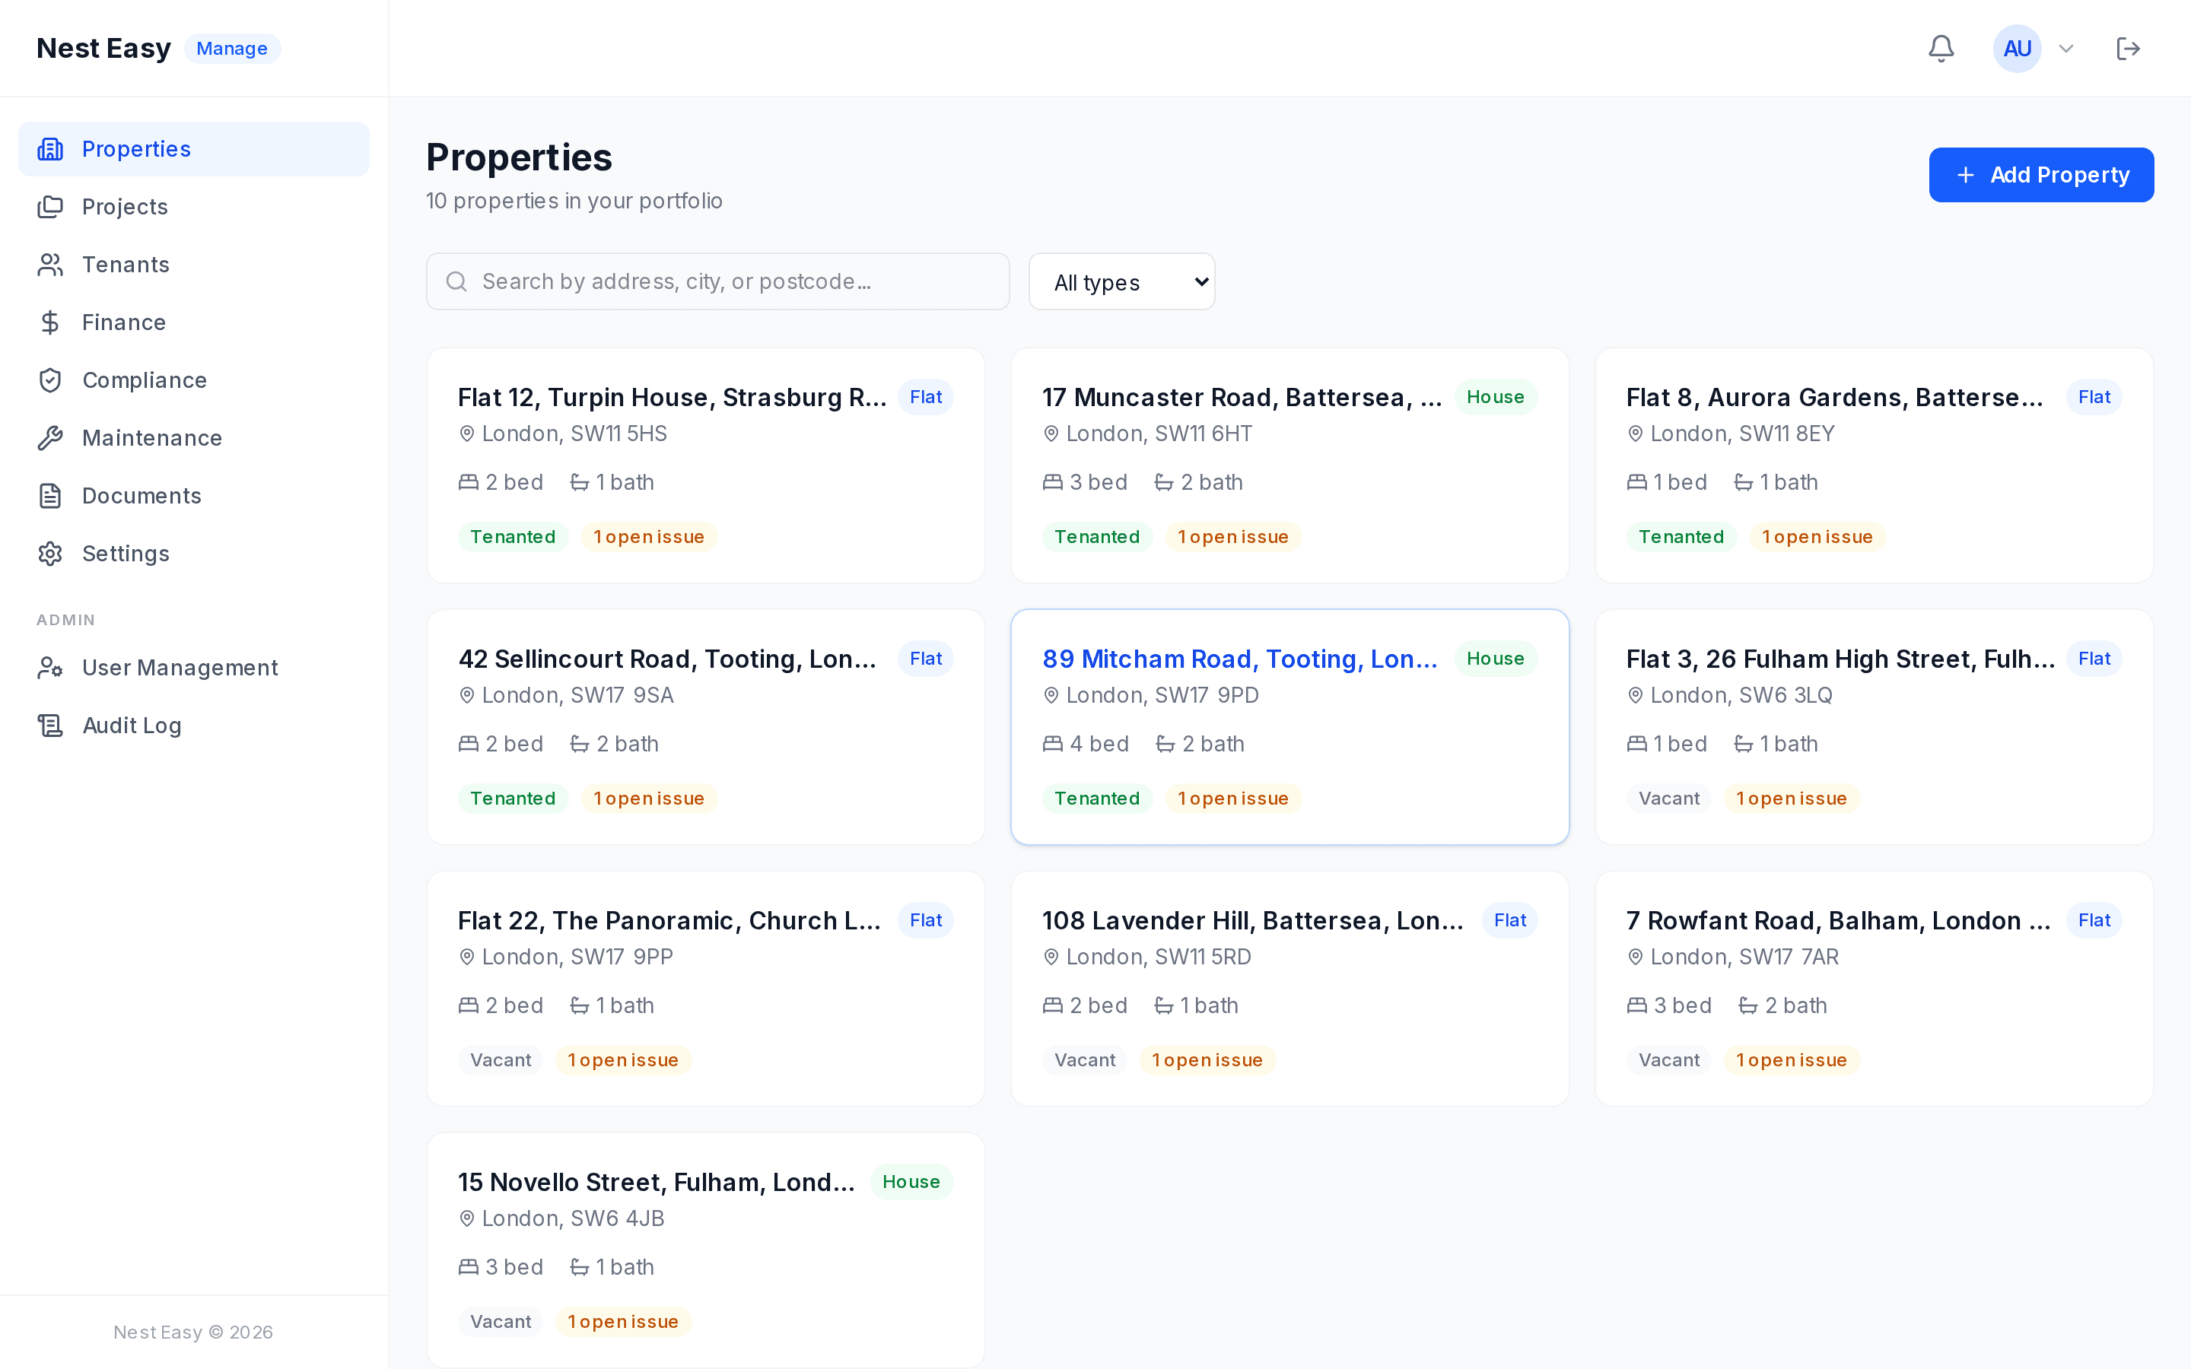Select the Projects folder icon in sidebar
2191x1369 pixels.
(x=49, y=206)
